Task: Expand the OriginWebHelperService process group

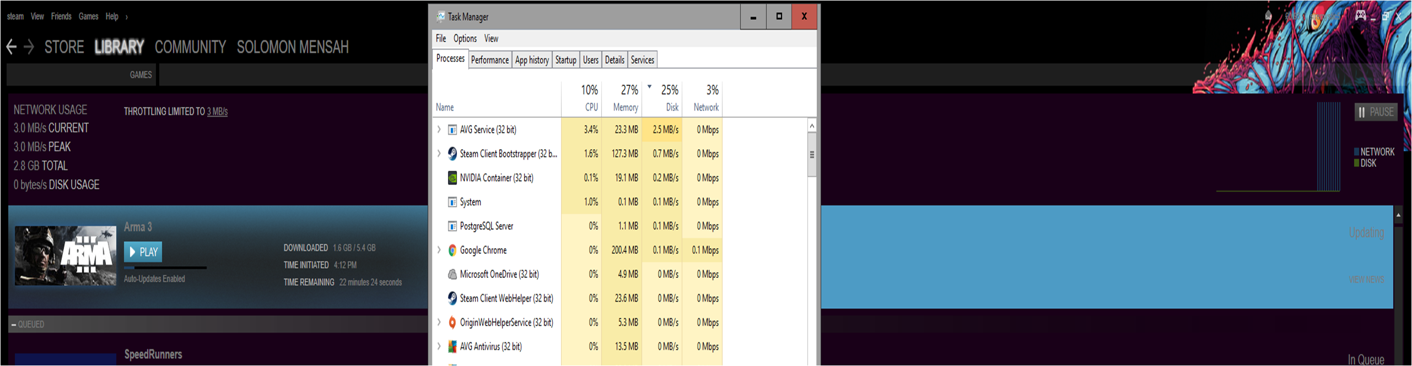Action: coord(439,323)
